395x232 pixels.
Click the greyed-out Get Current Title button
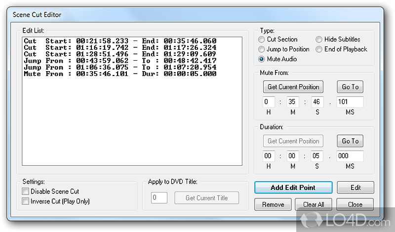pyautogui.click(x=206, y=198)
